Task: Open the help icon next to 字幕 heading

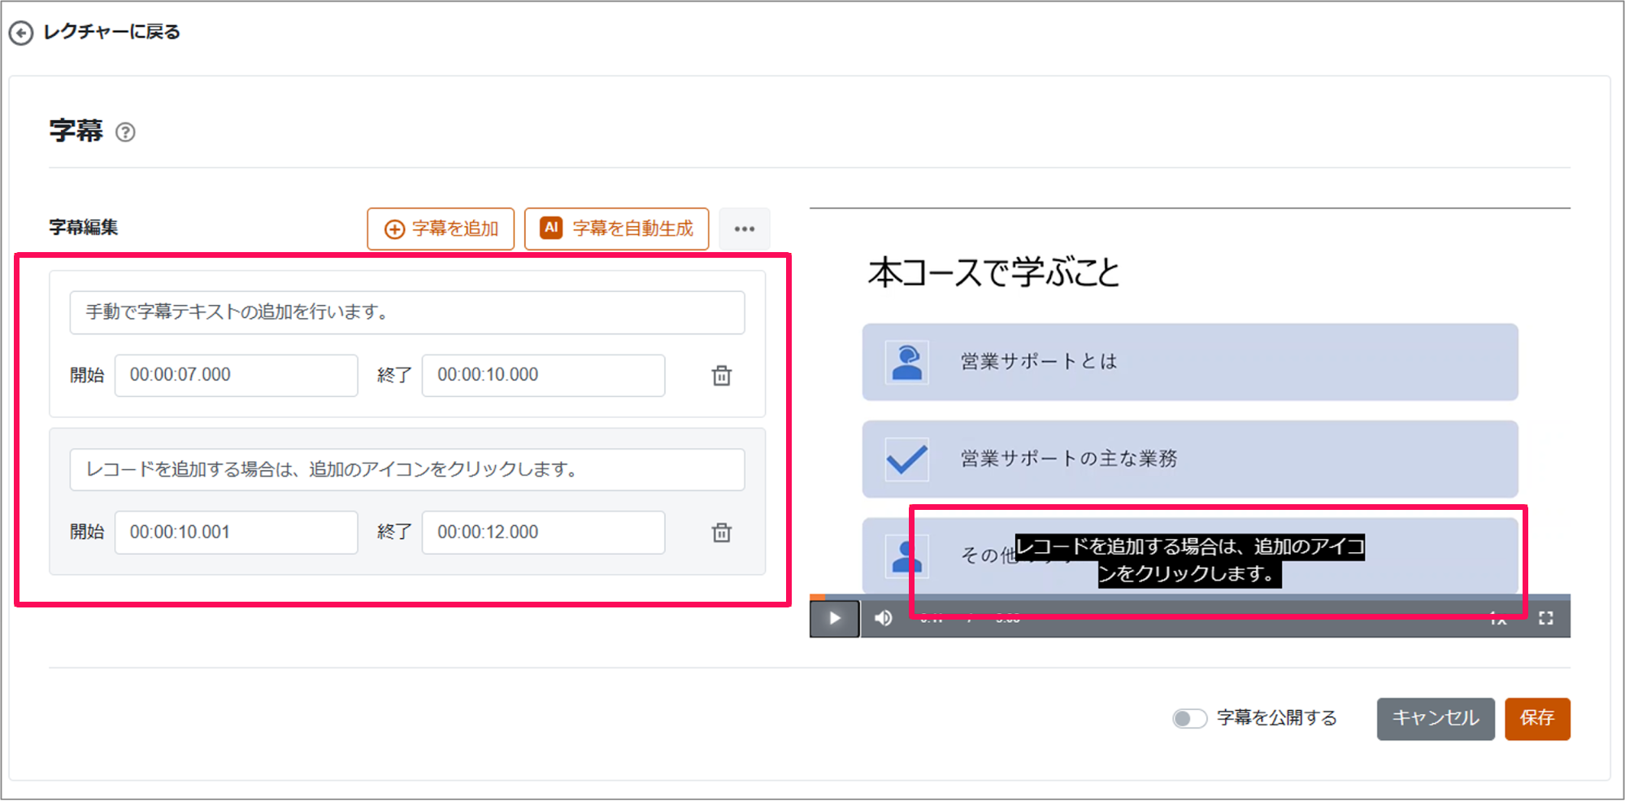Action: (x=125, y=132)
